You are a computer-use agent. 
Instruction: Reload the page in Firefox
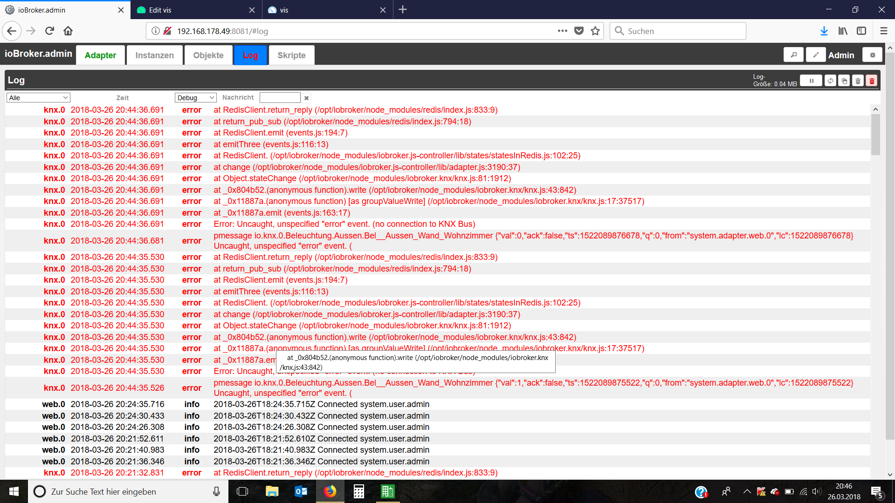pos(49,31)
